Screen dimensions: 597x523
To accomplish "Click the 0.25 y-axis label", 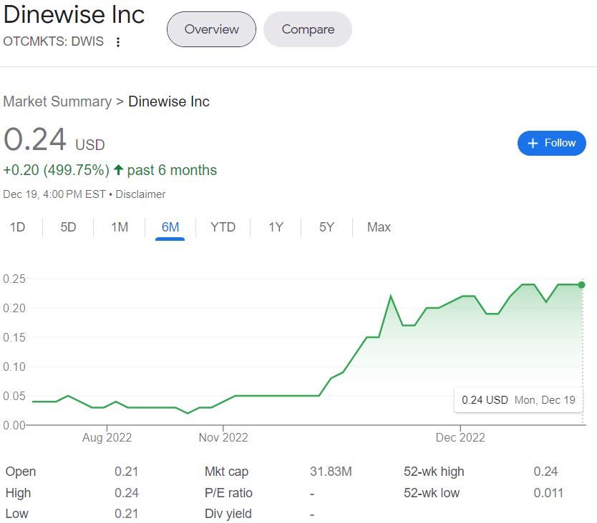I will coord(14,279).
